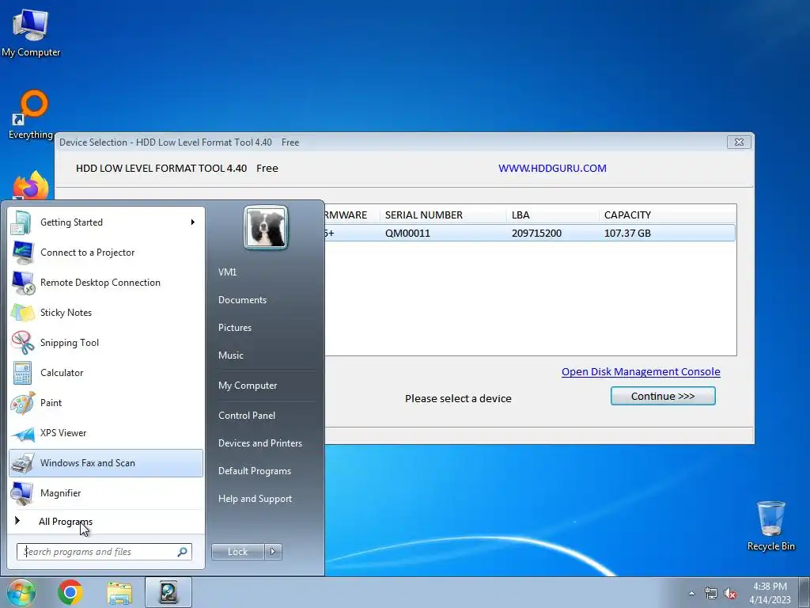Select the My Computer desktop icon
The width and height of the screenshot is (810, 608).
click(x=31, y=33)
